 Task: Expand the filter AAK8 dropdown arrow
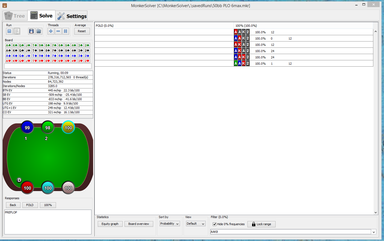[x=374, y=232]
